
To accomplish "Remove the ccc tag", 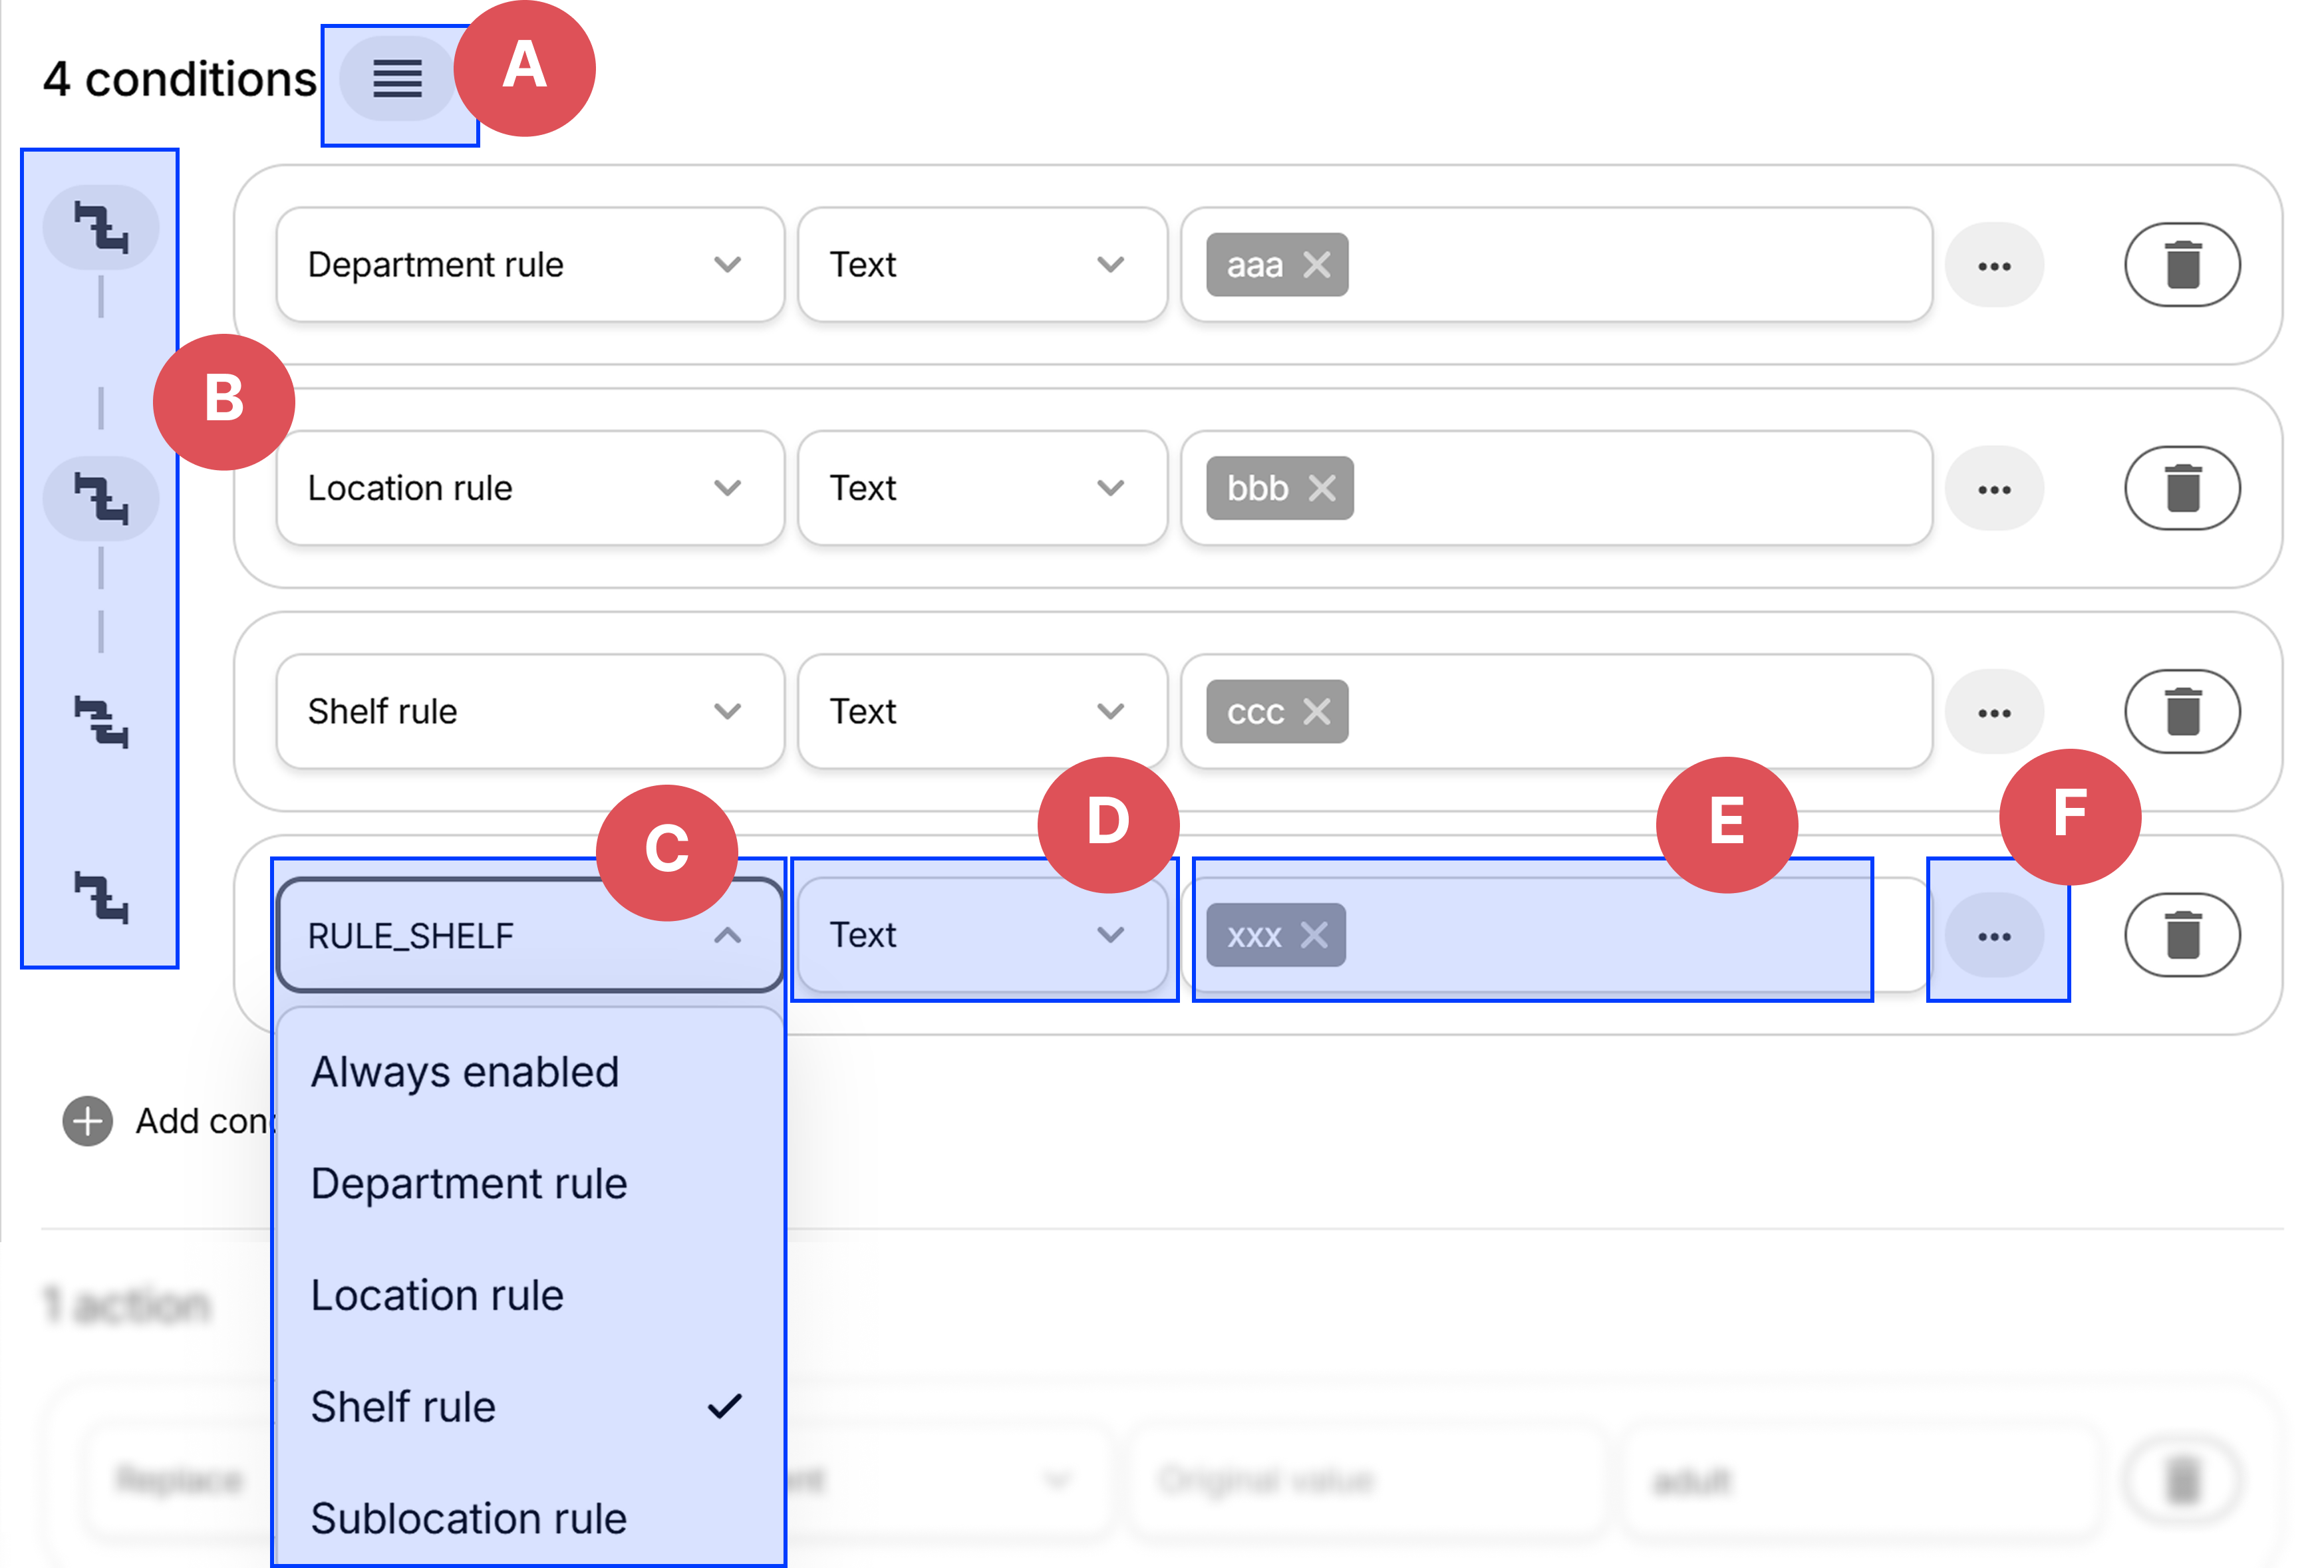I will [1317, 712].
